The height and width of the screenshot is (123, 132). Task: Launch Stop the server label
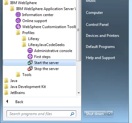click(x=46, y=69)
